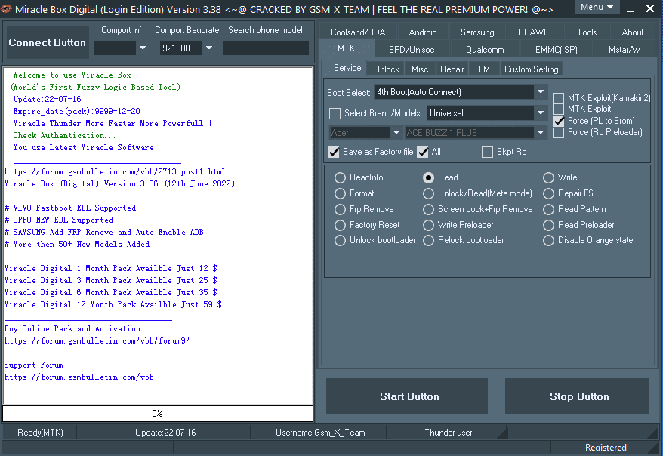Switch to the Qualcomm tab

point(484,50)
